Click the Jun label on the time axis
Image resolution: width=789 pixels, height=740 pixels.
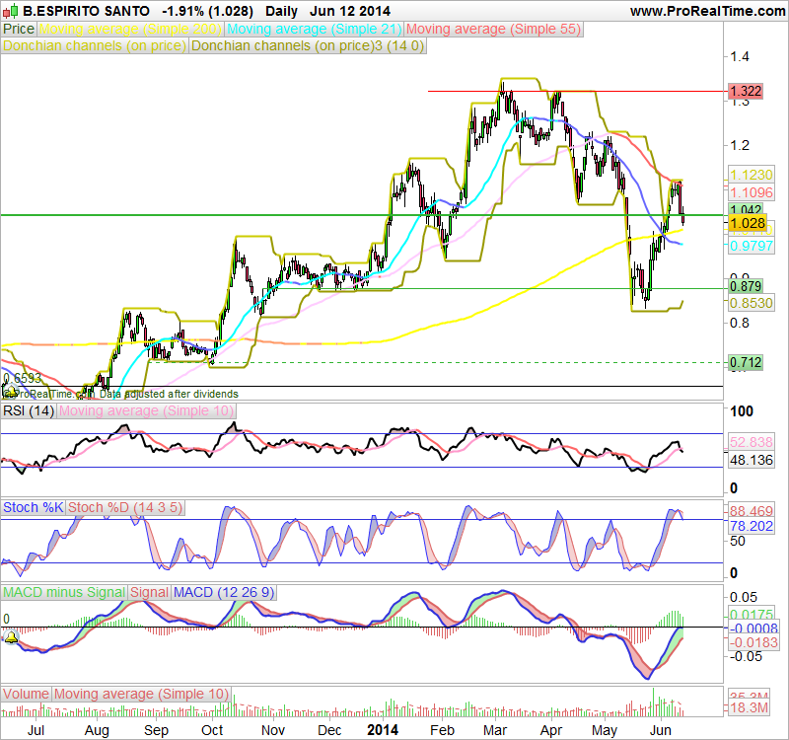(x=660, y=730)
